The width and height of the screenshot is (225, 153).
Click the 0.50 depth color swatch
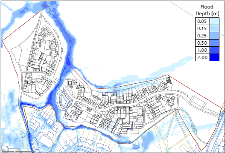pyautogui.click(x=214, y=43)
